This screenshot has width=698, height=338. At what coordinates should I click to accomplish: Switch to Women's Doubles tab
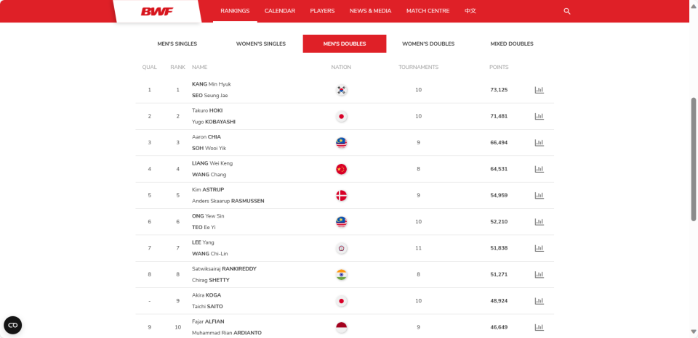[x=428, y=44]
